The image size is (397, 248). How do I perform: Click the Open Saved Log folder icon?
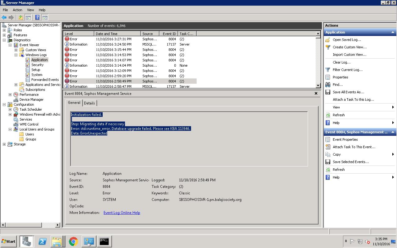328,40
